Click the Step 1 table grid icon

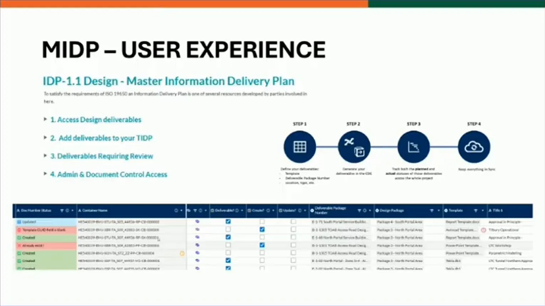click(x=300, y=147)
